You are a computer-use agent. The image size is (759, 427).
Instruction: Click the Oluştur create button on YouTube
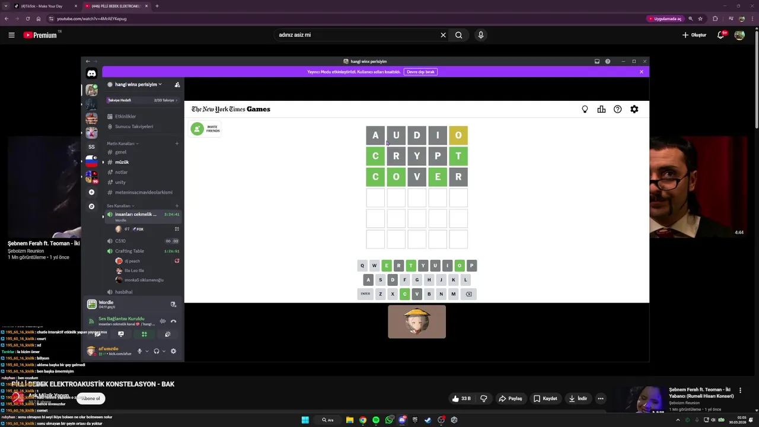click(x=694, y=35)
